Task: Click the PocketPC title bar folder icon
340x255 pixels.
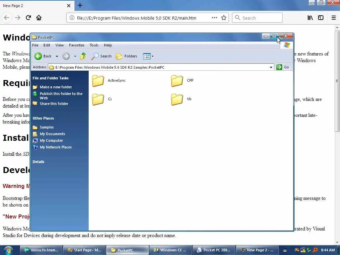Action: click(x=34, y=37)
